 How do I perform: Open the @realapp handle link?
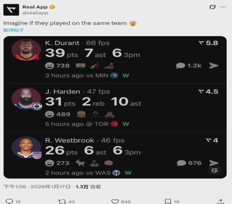click(35, 13)
